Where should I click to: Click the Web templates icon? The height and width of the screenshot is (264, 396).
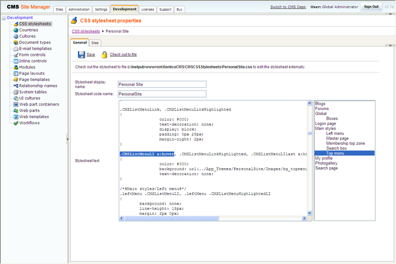16,117
